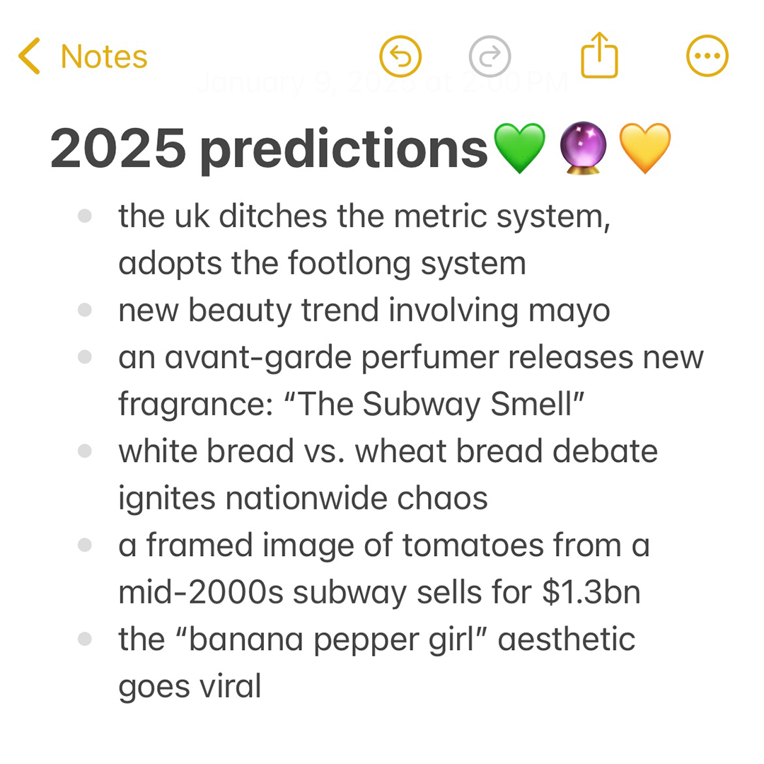Open the share sheet icon
This screenshot has height=764, width=764.
point(599,55)
